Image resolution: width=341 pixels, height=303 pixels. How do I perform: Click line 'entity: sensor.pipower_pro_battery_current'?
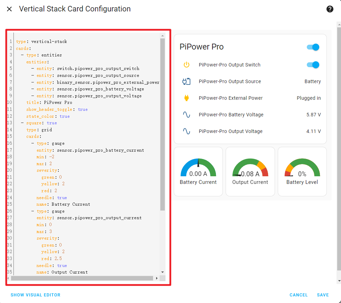[90, 150]
